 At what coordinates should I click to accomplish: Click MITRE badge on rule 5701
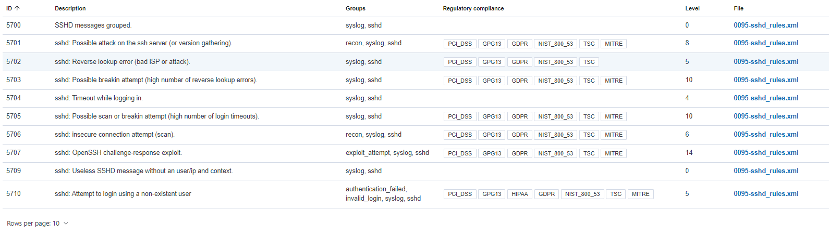tap(614, 44)
